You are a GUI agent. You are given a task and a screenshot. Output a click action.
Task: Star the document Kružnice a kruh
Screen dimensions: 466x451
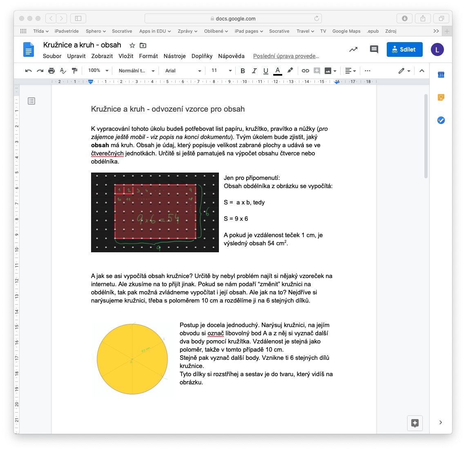132,45
